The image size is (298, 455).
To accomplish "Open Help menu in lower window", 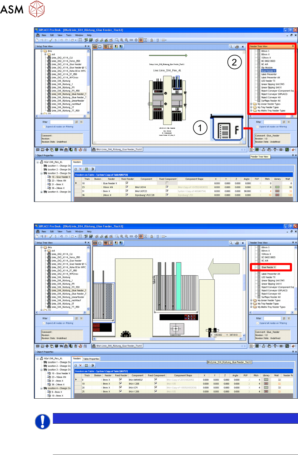I will click(x=89, y=232).
